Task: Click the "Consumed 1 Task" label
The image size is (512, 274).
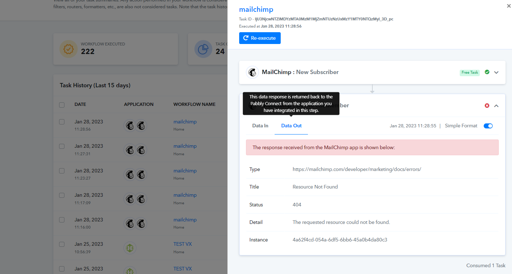Action: coord(486,265)
